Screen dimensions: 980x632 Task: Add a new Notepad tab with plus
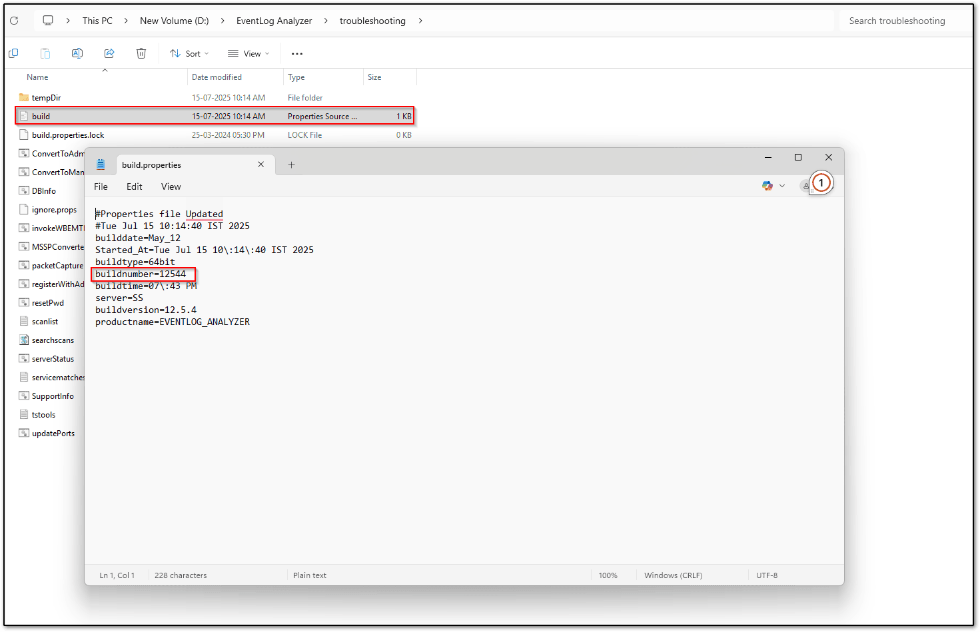(291, 164)
